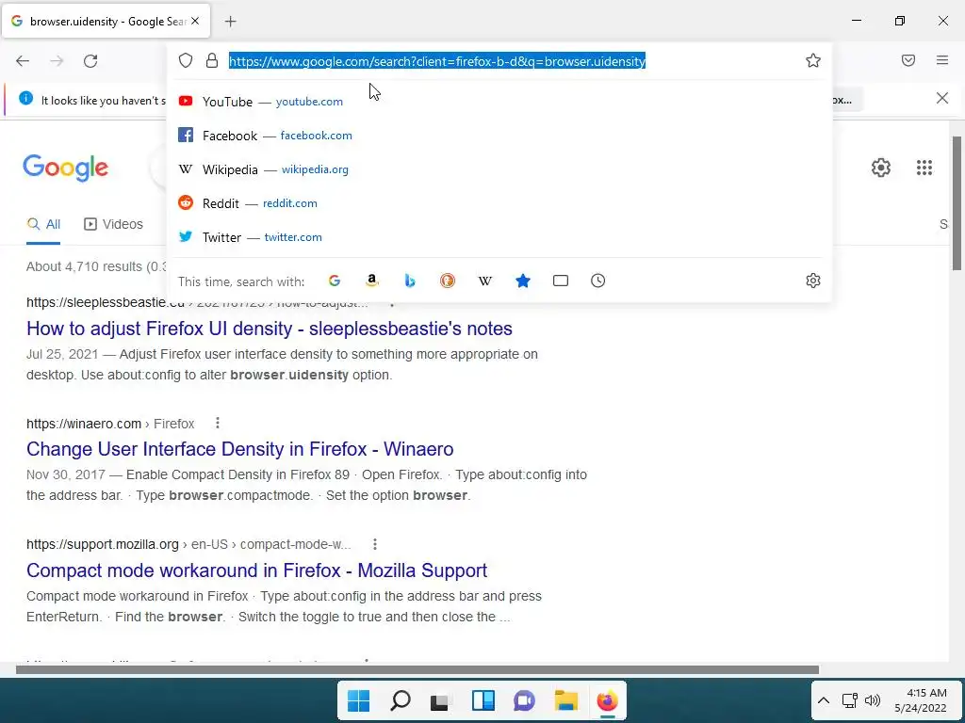Search in Bookmarks with blue star

pyautogui.click(x=523, y=281)
